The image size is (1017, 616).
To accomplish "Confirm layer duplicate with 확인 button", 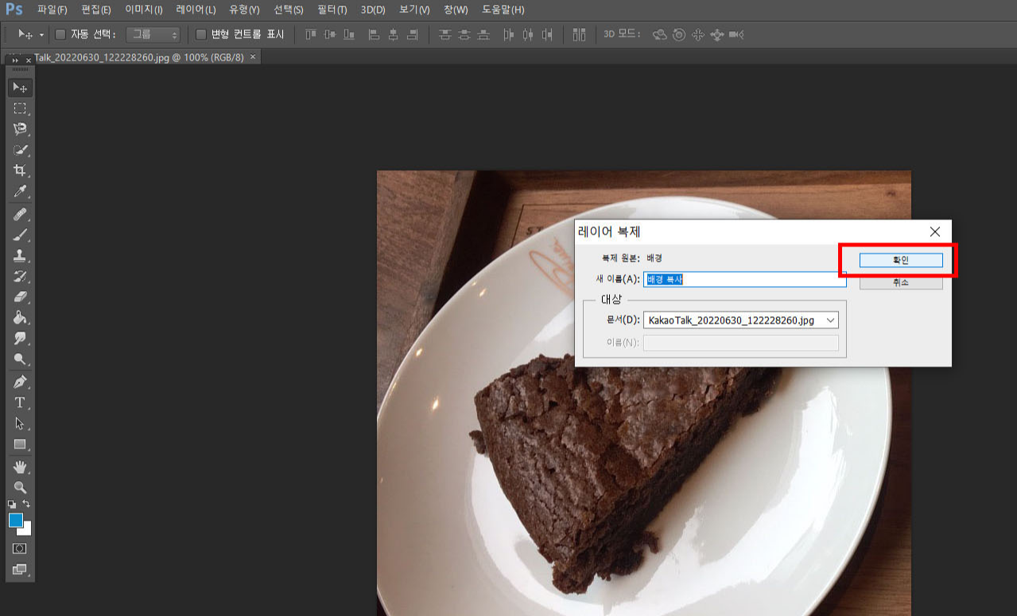I will pos(901,260).
